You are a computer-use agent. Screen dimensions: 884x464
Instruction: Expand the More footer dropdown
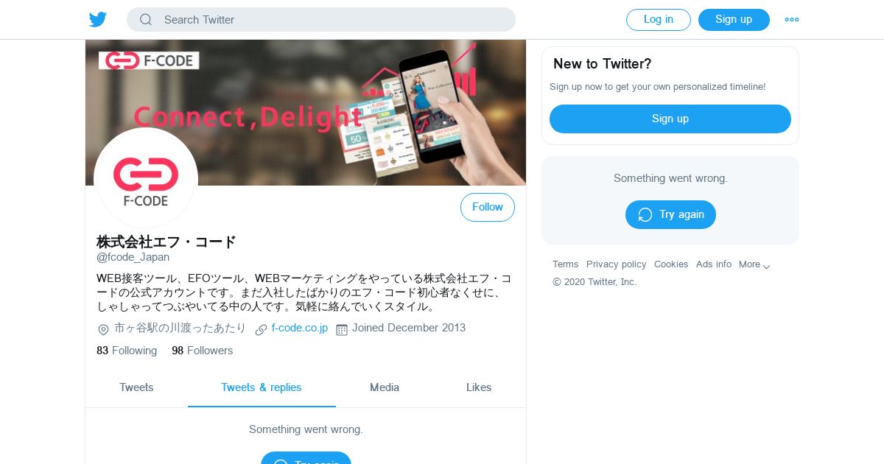[x=754, y=264]
